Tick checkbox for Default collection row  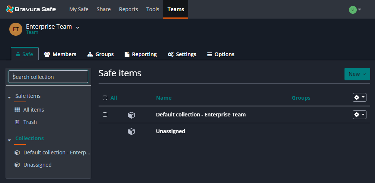(x=105, y=115)
